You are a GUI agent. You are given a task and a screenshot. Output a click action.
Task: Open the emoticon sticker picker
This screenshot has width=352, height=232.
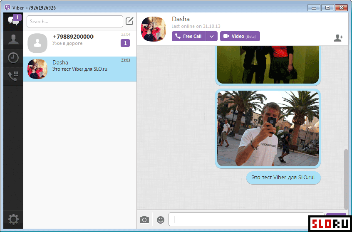(x=161, y=220)
